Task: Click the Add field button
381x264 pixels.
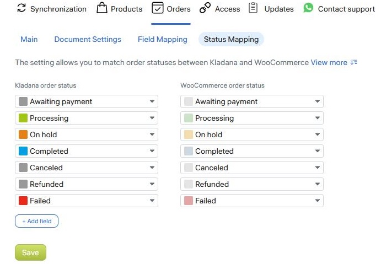Action: tap(37, 221)
